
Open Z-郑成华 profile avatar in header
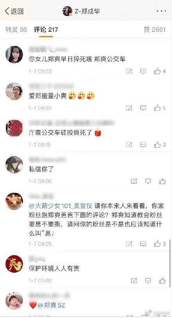pyautogui.click(x=67, y=11)
